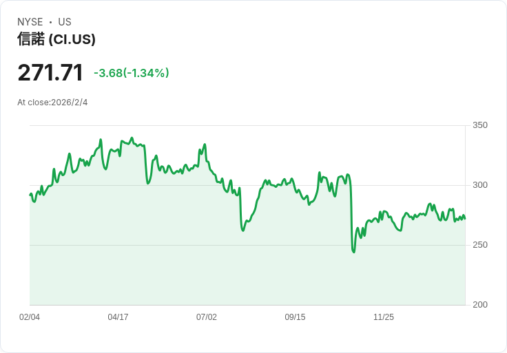Click the left start of the price line
The width and height of the screenshot is (507, 353).
click(30, 194)
